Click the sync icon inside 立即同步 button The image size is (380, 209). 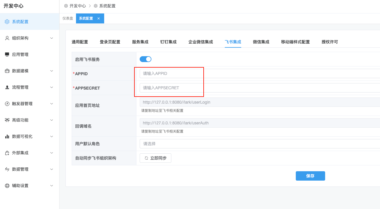pyautogui.click(x=146, y=158)
